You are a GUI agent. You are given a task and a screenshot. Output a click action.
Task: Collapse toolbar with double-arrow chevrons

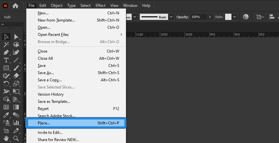tap(3, 24)
